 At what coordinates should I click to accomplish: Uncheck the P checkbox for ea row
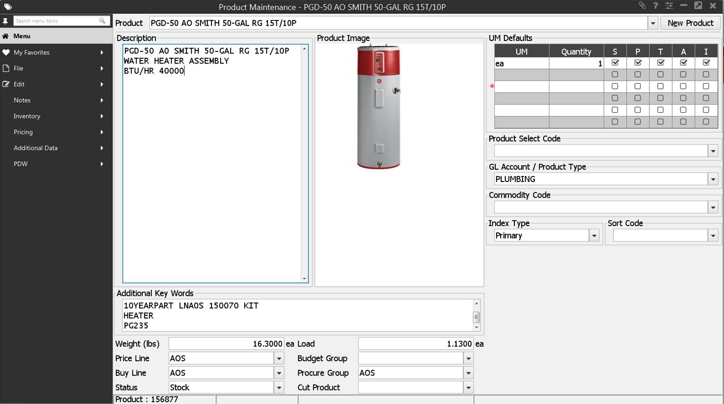click(638, 63)
